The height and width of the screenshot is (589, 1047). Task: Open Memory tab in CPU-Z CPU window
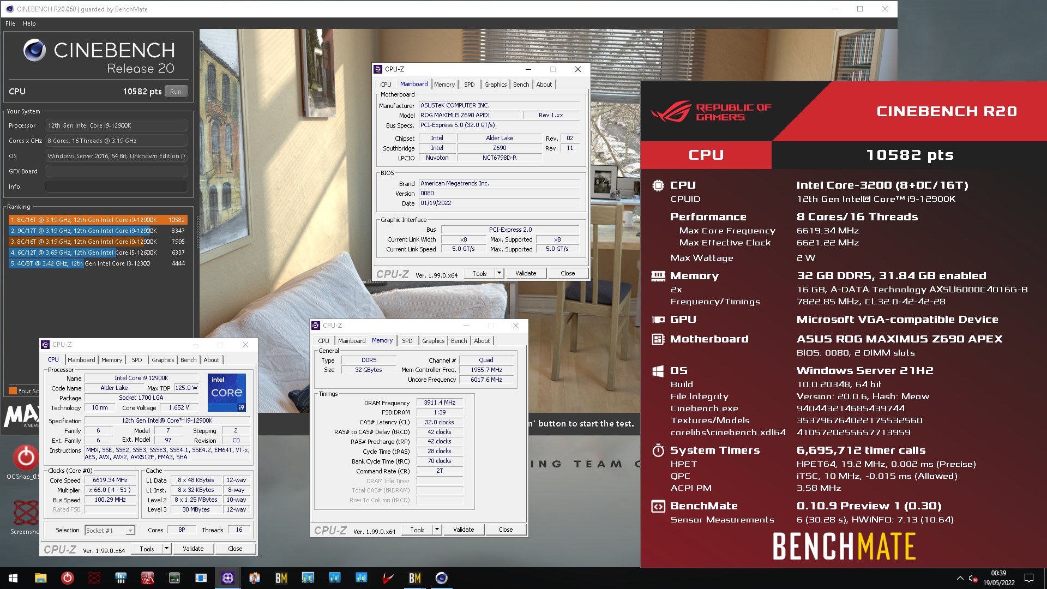pyautogui.click(x=112, y=360)
